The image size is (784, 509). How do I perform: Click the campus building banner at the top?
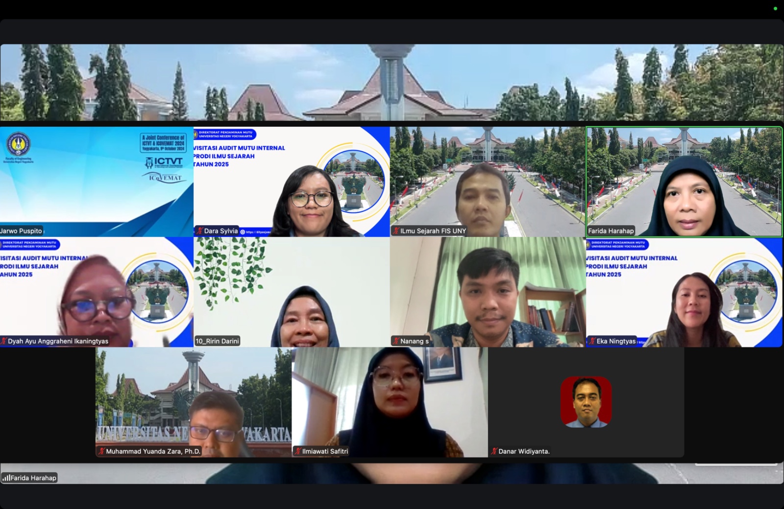pyautogui.click(x=392, y=82)
